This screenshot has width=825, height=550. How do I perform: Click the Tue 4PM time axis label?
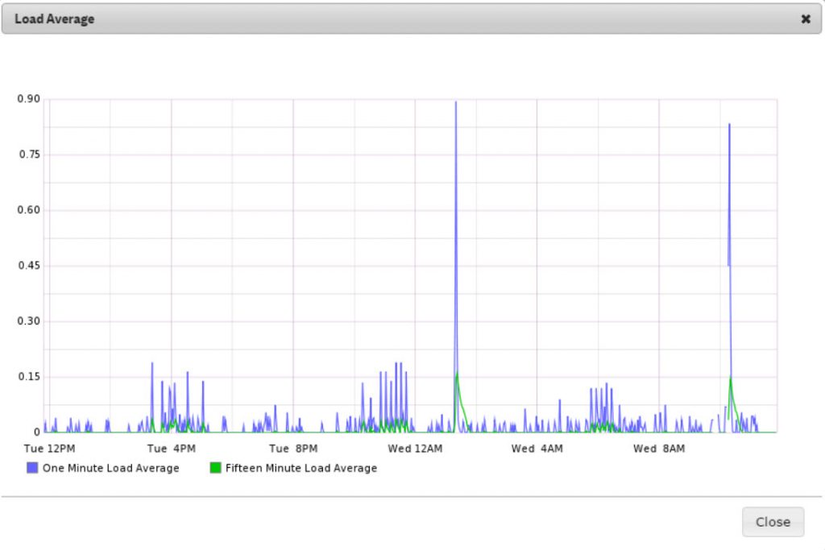(x=171, y=449)
